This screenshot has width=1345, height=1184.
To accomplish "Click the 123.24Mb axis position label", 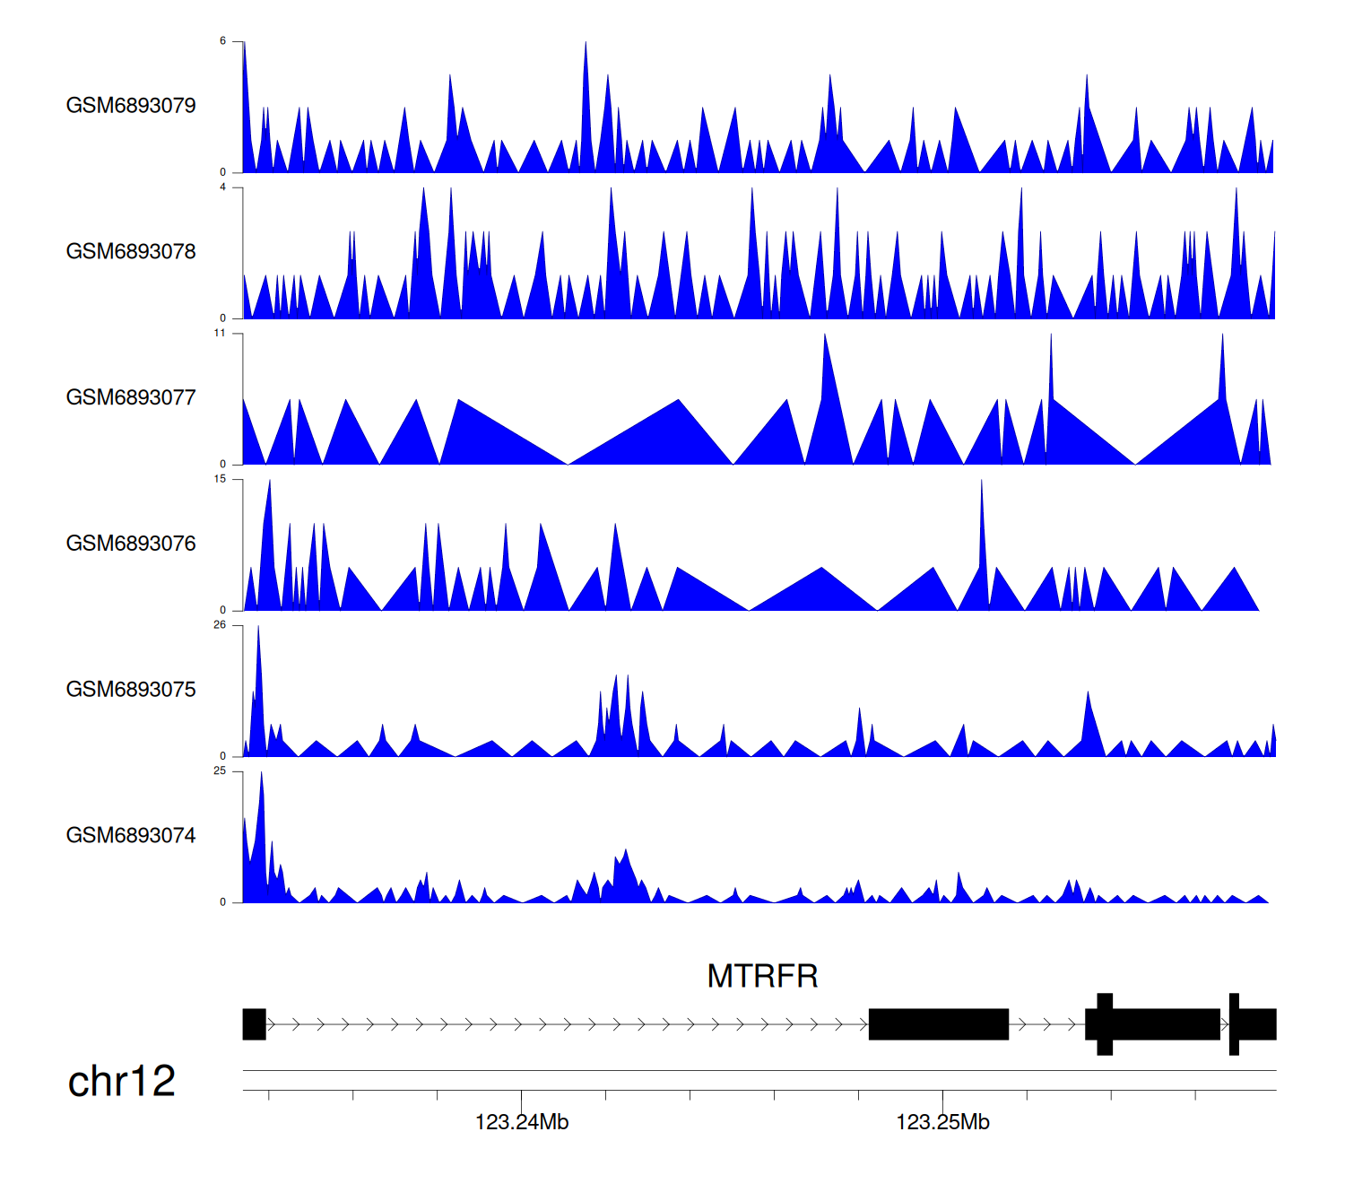I will (521, 1122).
